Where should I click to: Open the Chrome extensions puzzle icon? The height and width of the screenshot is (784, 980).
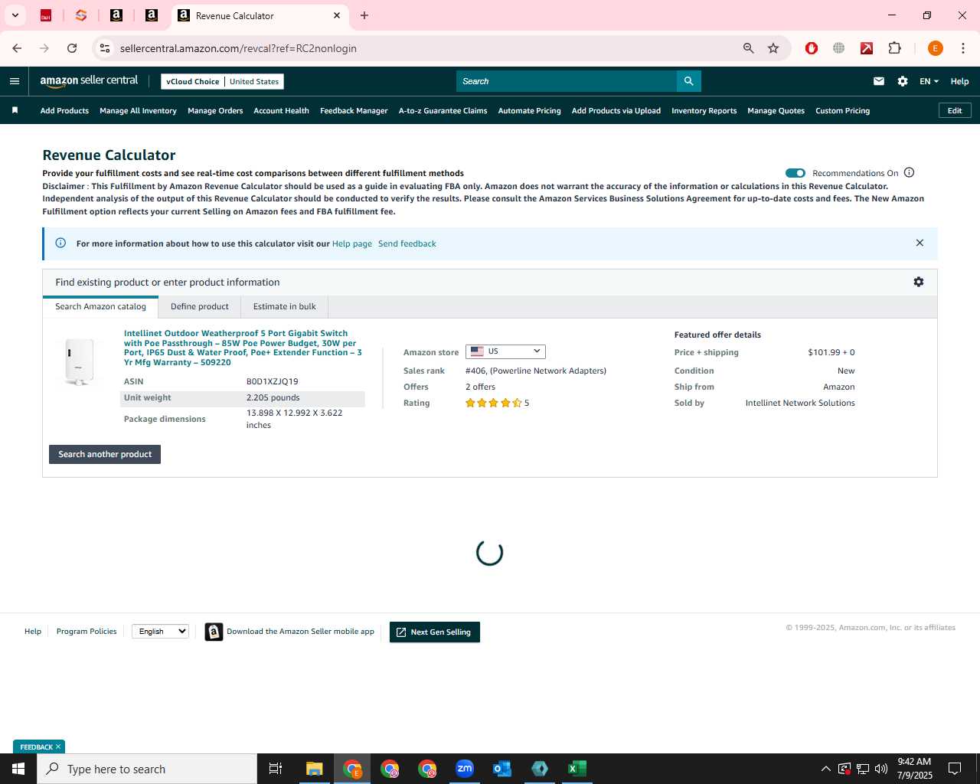(894, 48)
